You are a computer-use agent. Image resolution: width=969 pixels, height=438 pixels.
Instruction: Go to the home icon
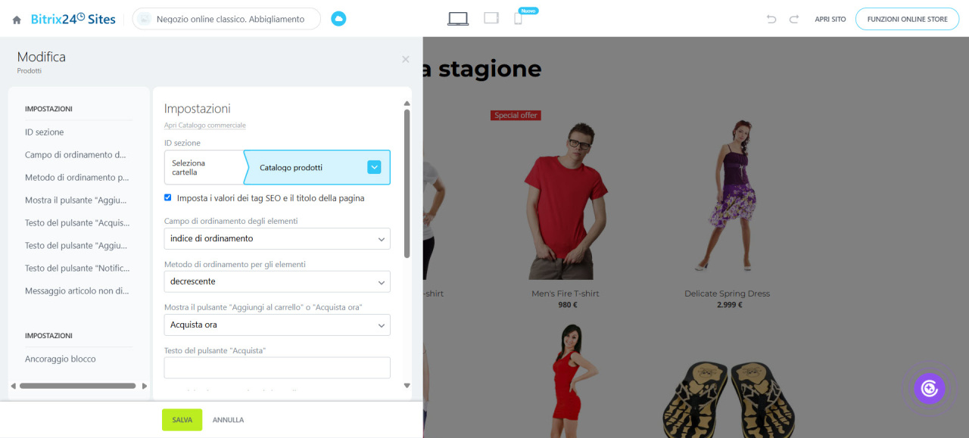(x=17, y=20)
